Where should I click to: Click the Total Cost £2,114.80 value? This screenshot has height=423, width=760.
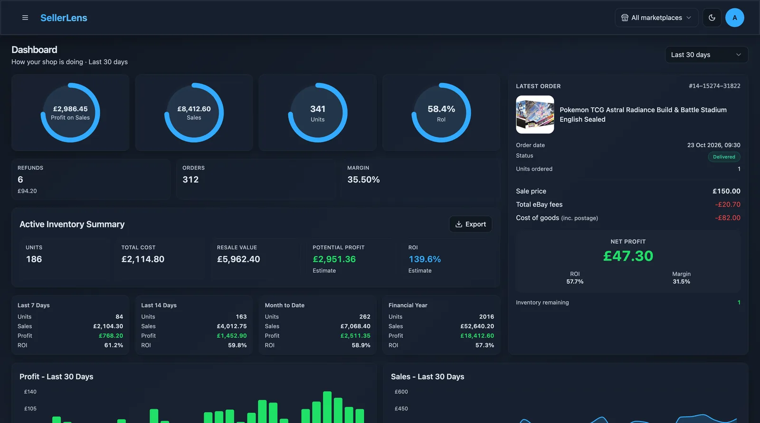(x=143, y=259)
